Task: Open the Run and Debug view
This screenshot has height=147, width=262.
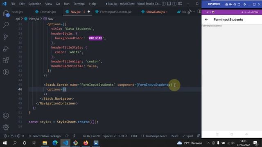Action: pyautogui.click(x=6, y=49)
